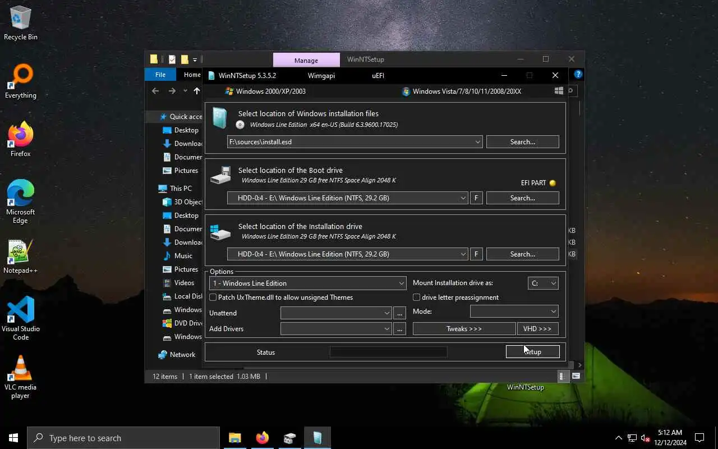Screen dimensions: 718x449
Task: Select the Manage ribbon tab
Action: [306, 60]
